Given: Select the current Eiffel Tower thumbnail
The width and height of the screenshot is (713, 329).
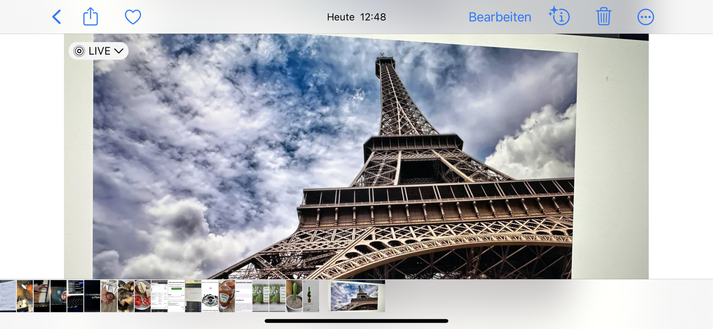Looking at the screenshot, I should coord(357,296).
